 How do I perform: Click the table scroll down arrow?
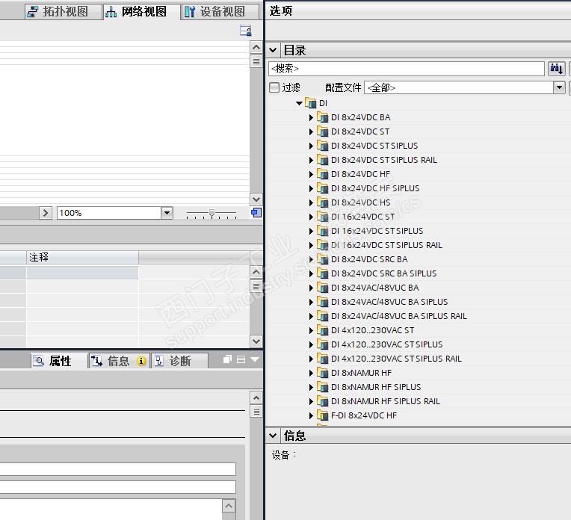(256, 341)
